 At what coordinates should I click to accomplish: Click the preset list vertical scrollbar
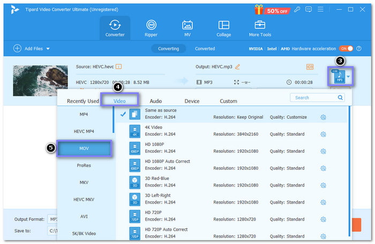point(349,171)
